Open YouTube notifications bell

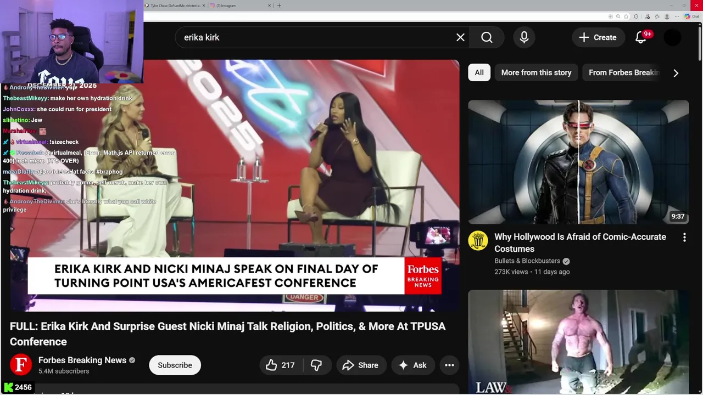(x=641, y=37)
